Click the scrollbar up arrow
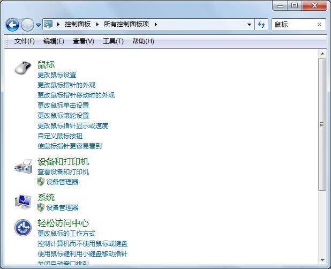Viewport: 331px width, 269px height. (x=322, y=54)
